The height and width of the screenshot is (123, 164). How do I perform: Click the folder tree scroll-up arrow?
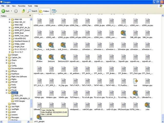click(31, 19)
